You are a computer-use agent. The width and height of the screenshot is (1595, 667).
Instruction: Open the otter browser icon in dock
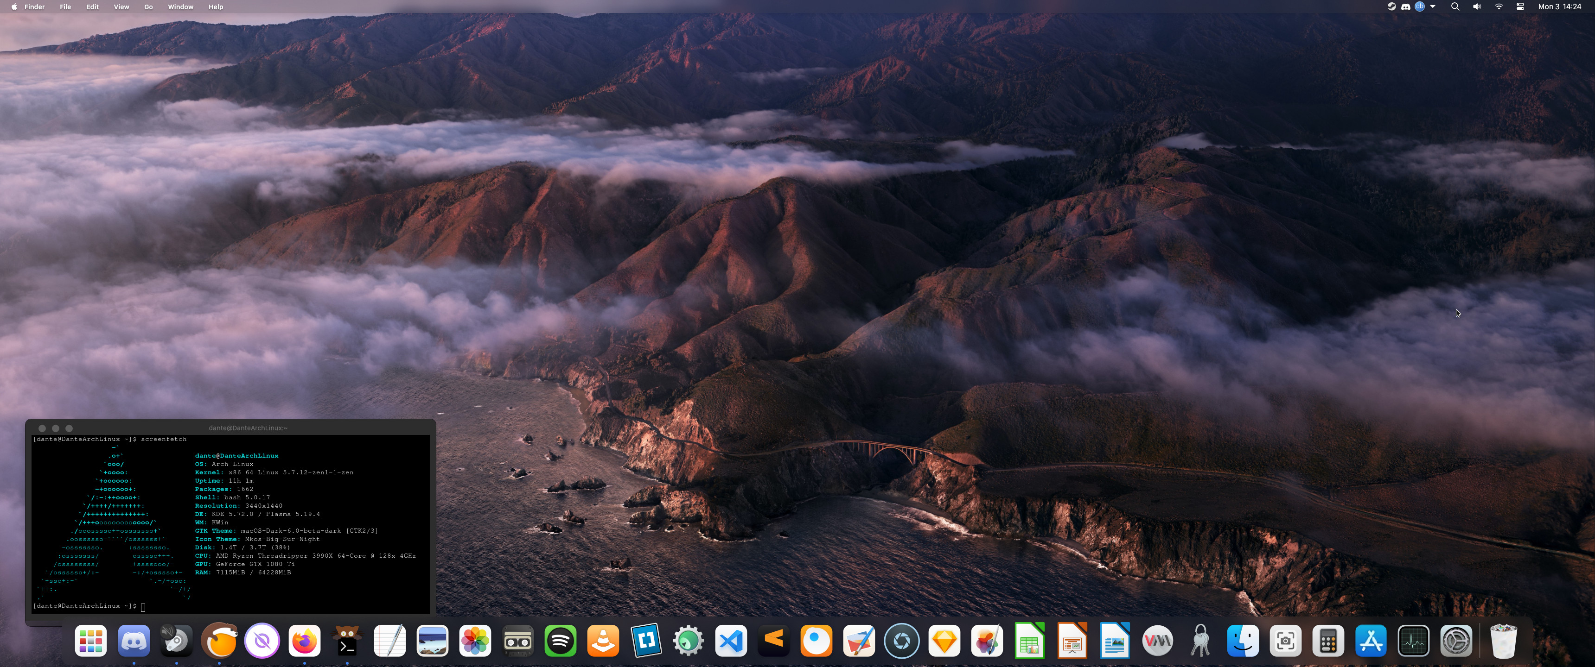click(x=219, y=641)
